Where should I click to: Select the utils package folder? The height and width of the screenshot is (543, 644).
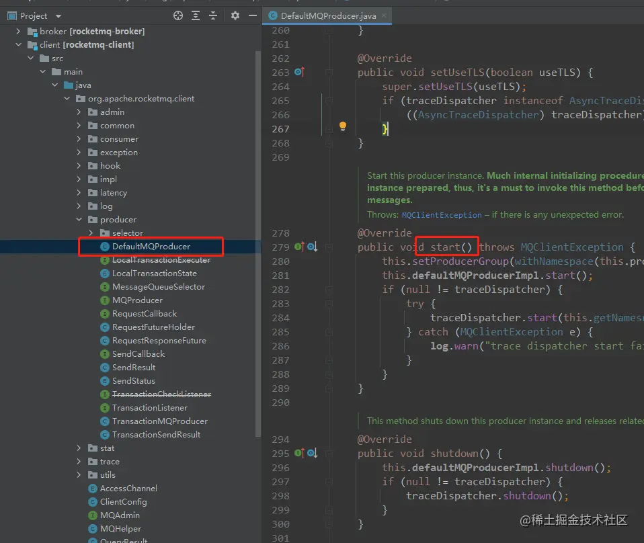102,475
